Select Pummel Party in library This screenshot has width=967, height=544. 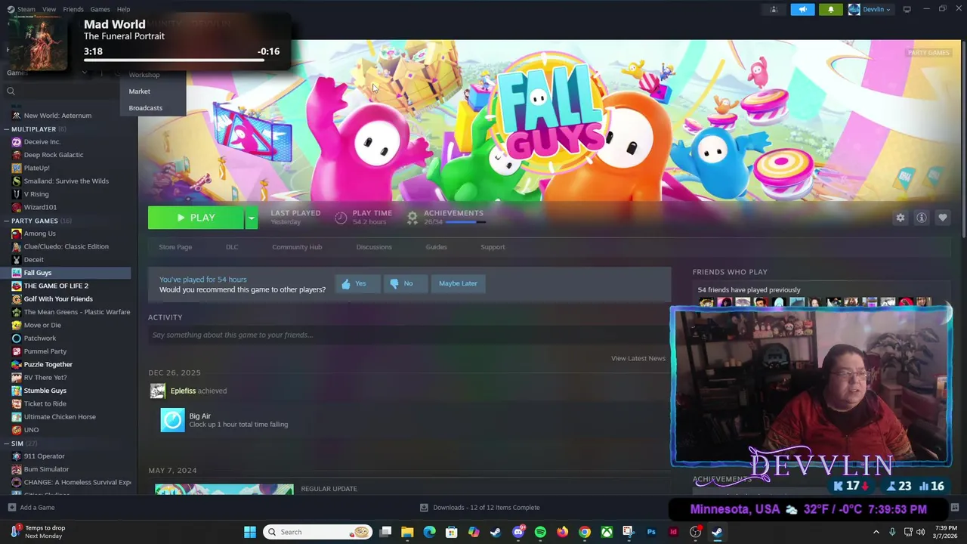click(45, 351)
